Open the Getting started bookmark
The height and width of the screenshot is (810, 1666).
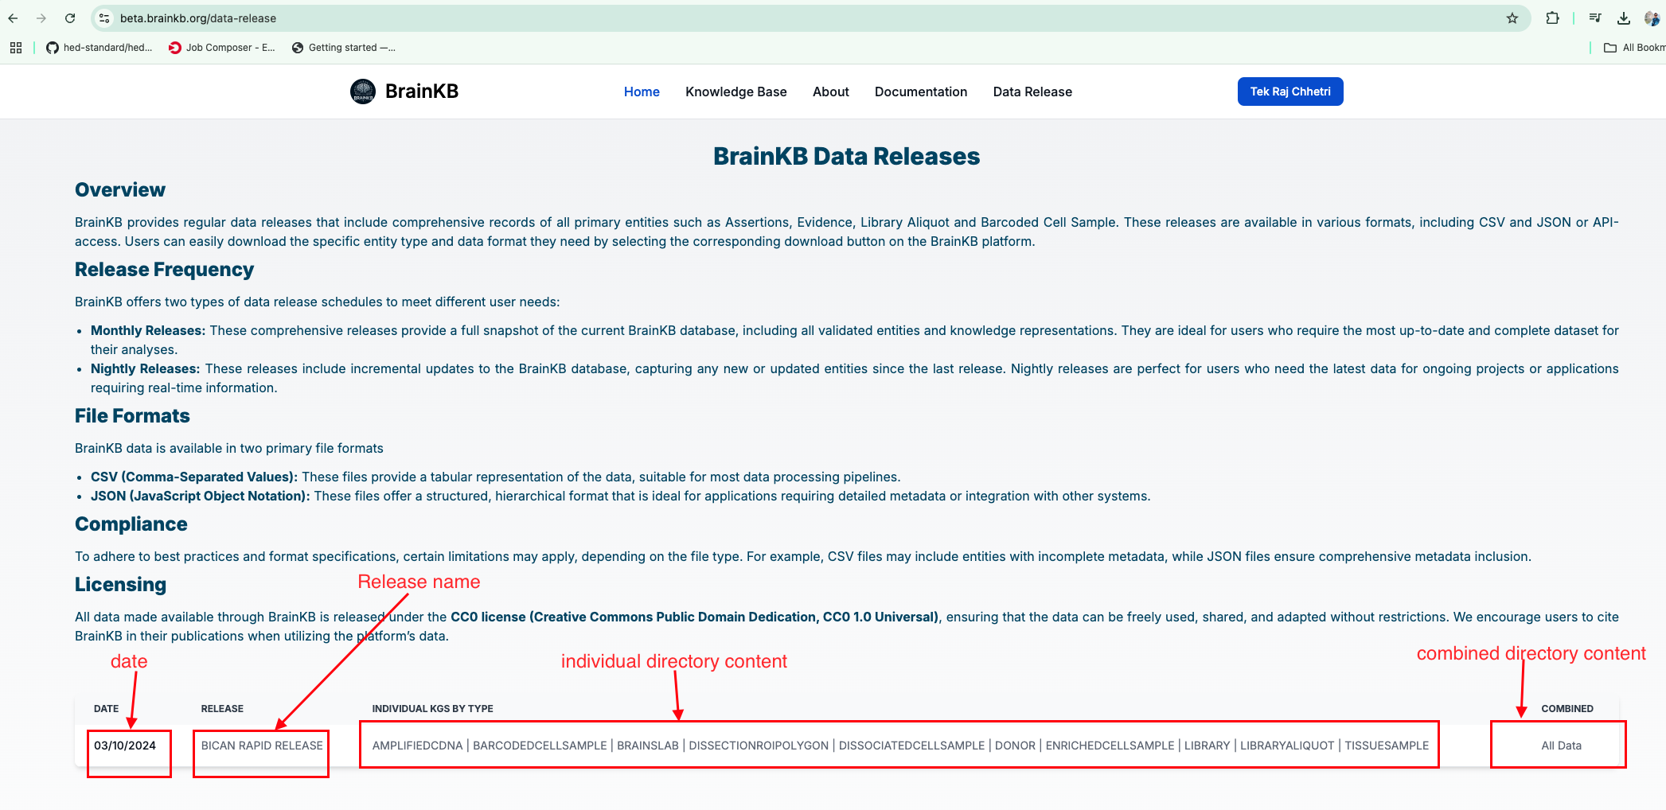[x=344, y=48]
